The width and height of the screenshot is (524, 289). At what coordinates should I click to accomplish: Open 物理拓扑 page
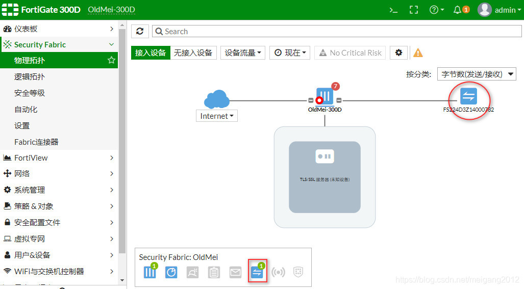click(59, 61)
